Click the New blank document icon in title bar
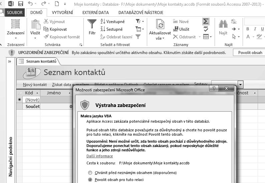This screenshot has width=265, height=183. (x=57, y=3)
